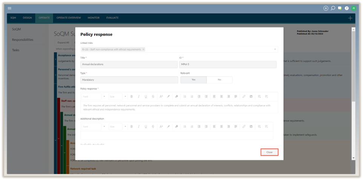This screenshot has height=180, width=363.
Task: Expand the Linked risks dropdown arrow
Action: coord(274,49)
